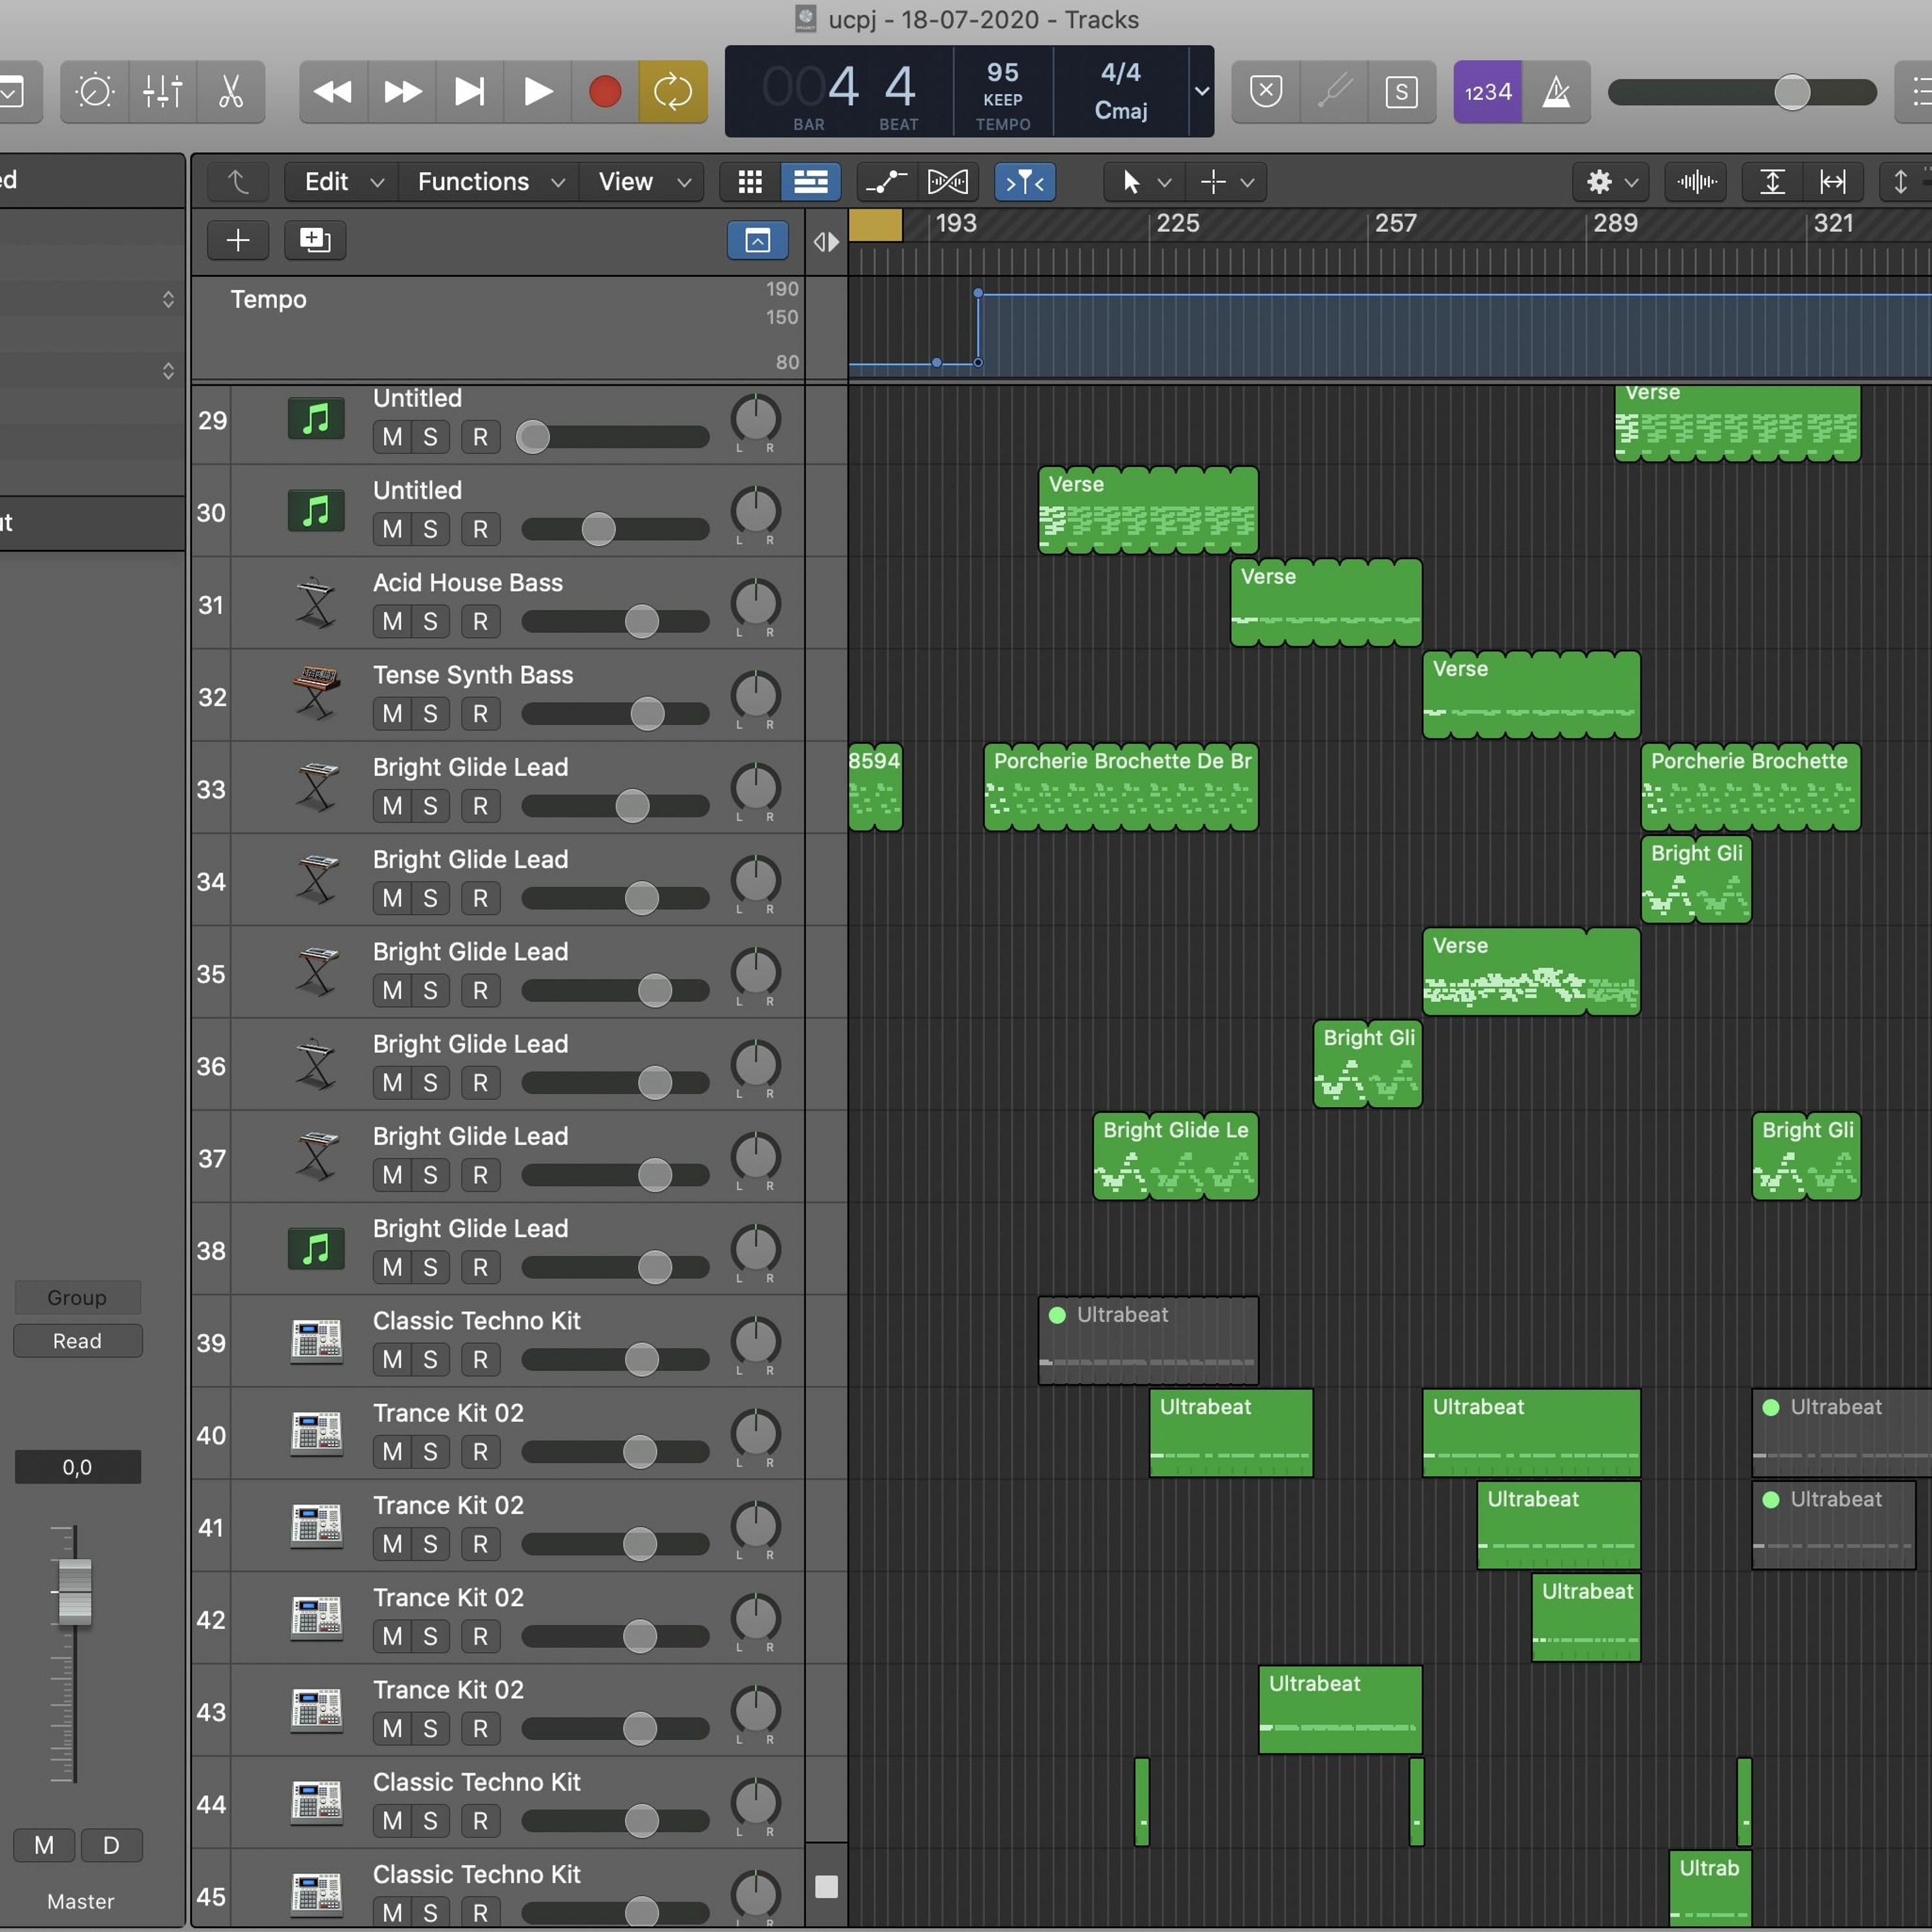Click the Tense Synth Bass keyboard icon

[x=316, y=695]
